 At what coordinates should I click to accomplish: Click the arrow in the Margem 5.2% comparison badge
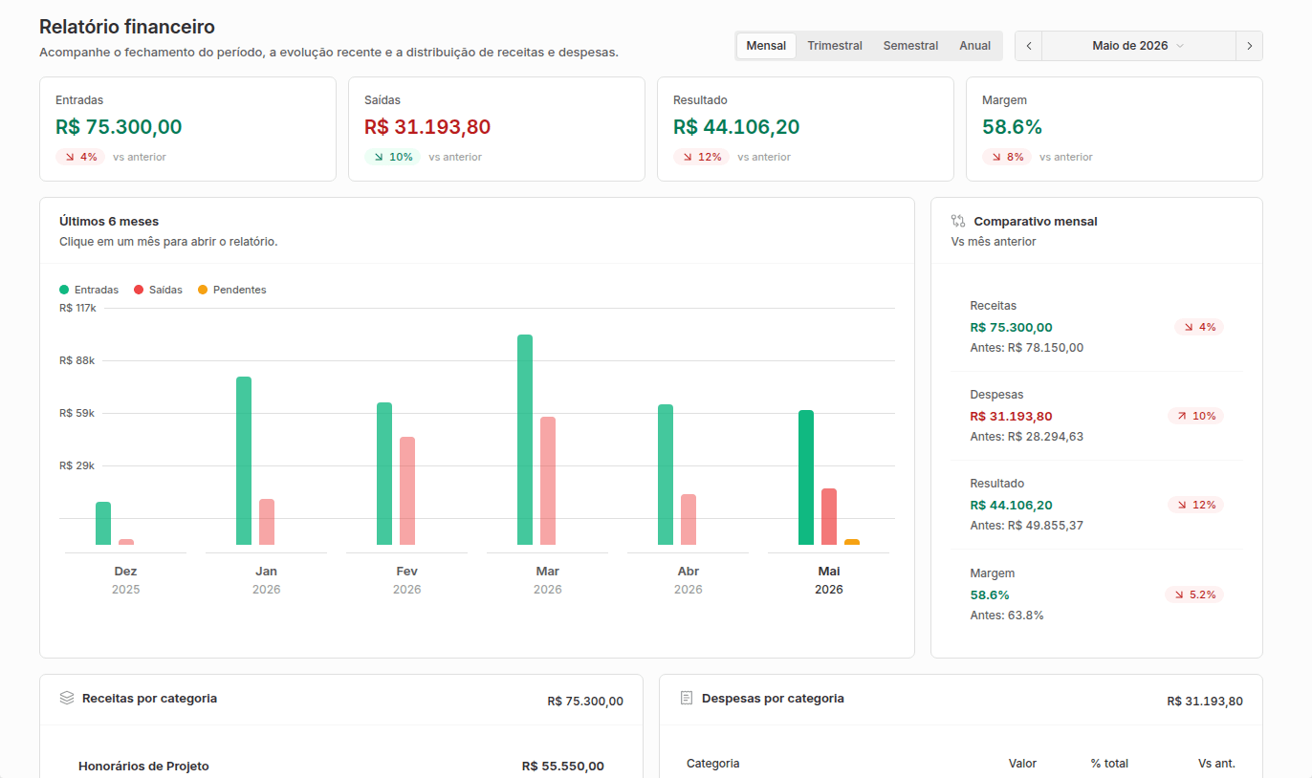point(1178,594)
